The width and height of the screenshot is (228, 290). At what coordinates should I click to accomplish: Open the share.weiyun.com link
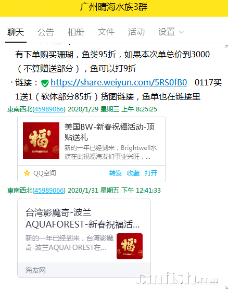[119, 82]
